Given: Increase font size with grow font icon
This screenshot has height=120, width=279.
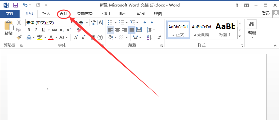Looking at the screenshot, I should [x=76, y=37].
